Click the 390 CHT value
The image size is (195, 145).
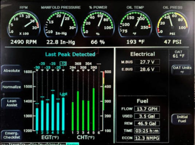[94, 67]
